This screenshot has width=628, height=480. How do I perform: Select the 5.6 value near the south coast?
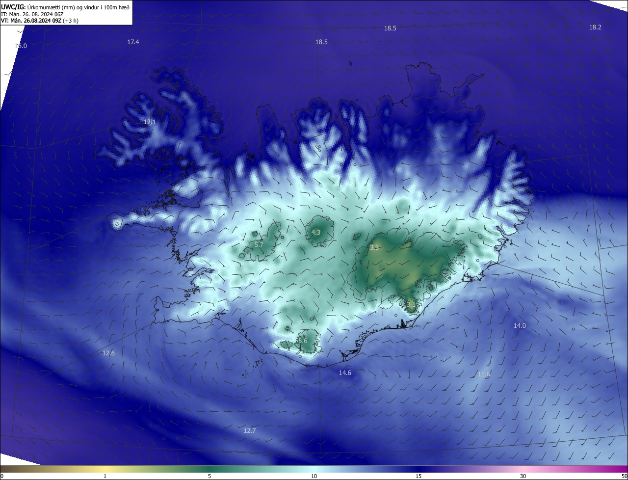pos(302,341)
